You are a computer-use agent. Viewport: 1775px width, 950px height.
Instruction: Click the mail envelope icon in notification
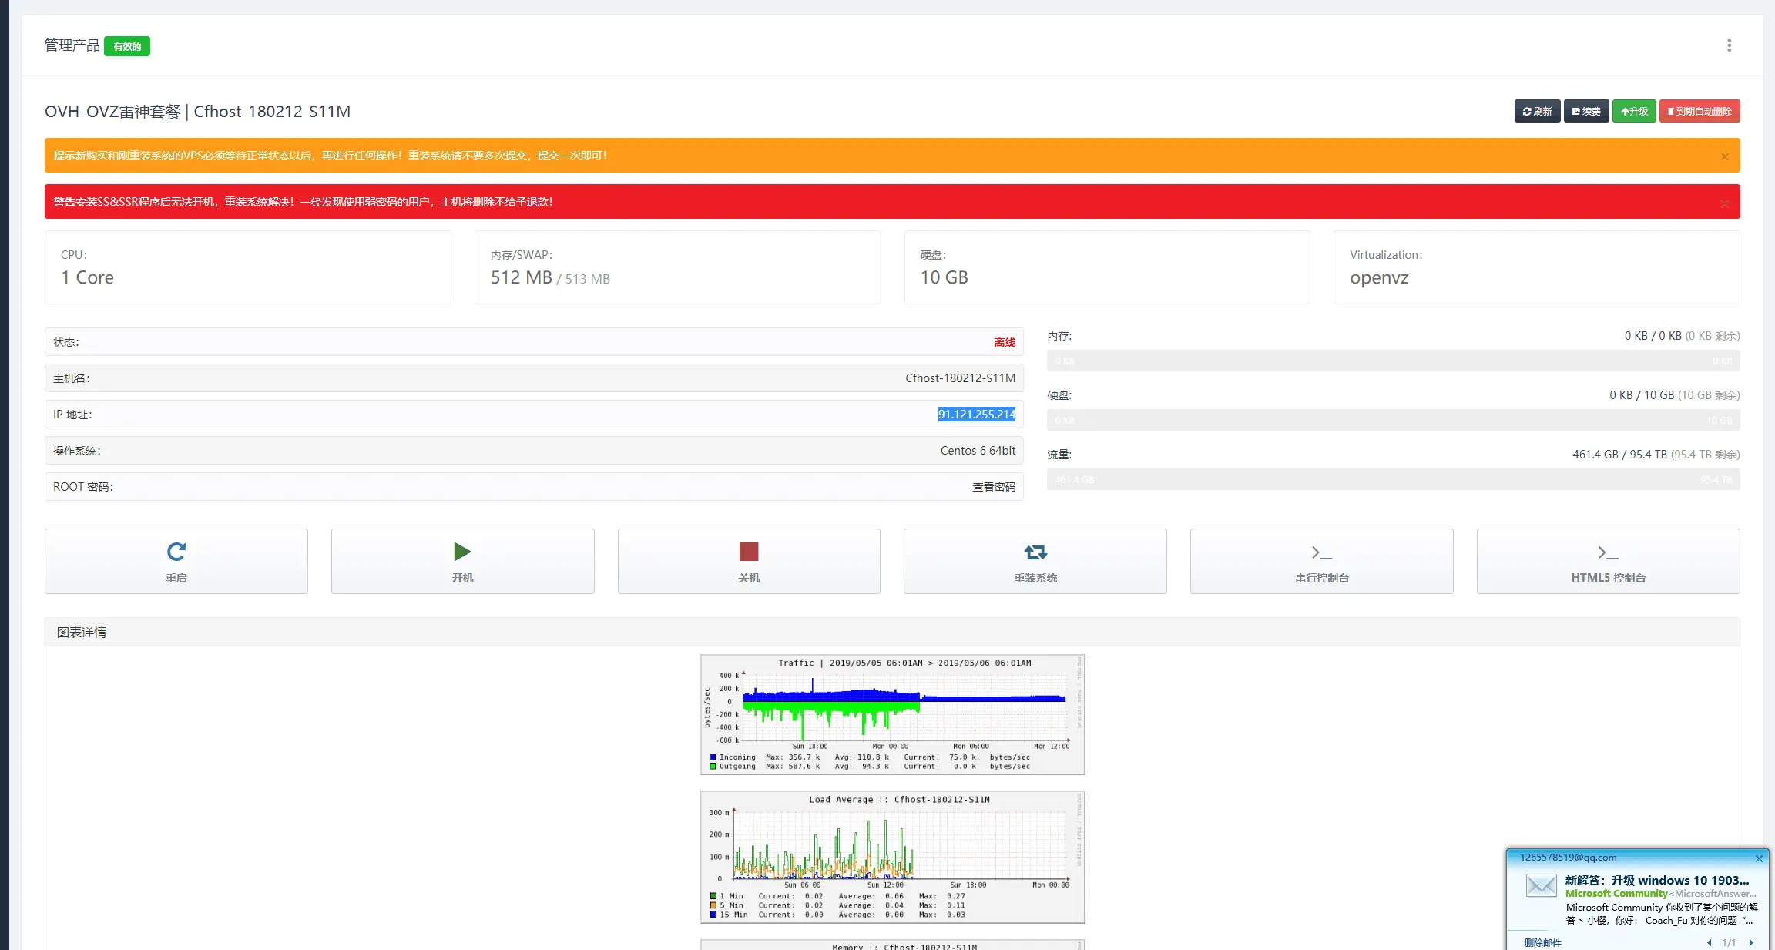(1542, 885)
